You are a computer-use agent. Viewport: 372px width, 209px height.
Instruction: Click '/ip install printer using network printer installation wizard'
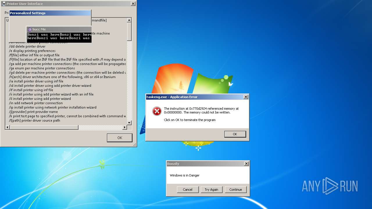pyautogui.click(x=53, y=107)
